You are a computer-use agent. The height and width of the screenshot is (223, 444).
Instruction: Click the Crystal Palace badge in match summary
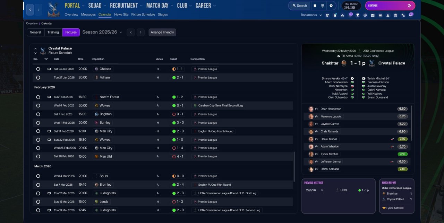[x=372, y=63]
